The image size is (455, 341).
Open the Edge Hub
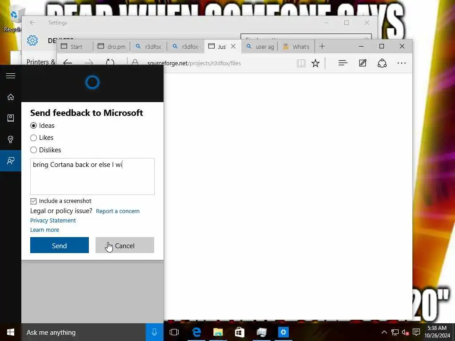(343, 63)
